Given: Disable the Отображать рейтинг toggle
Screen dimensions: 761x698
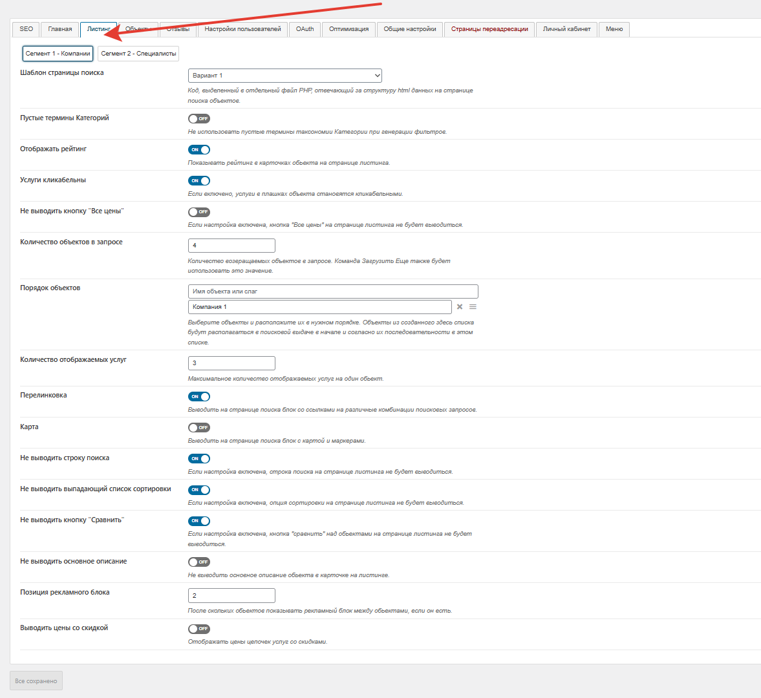Looking at the screenshot, I should [199, 150].
